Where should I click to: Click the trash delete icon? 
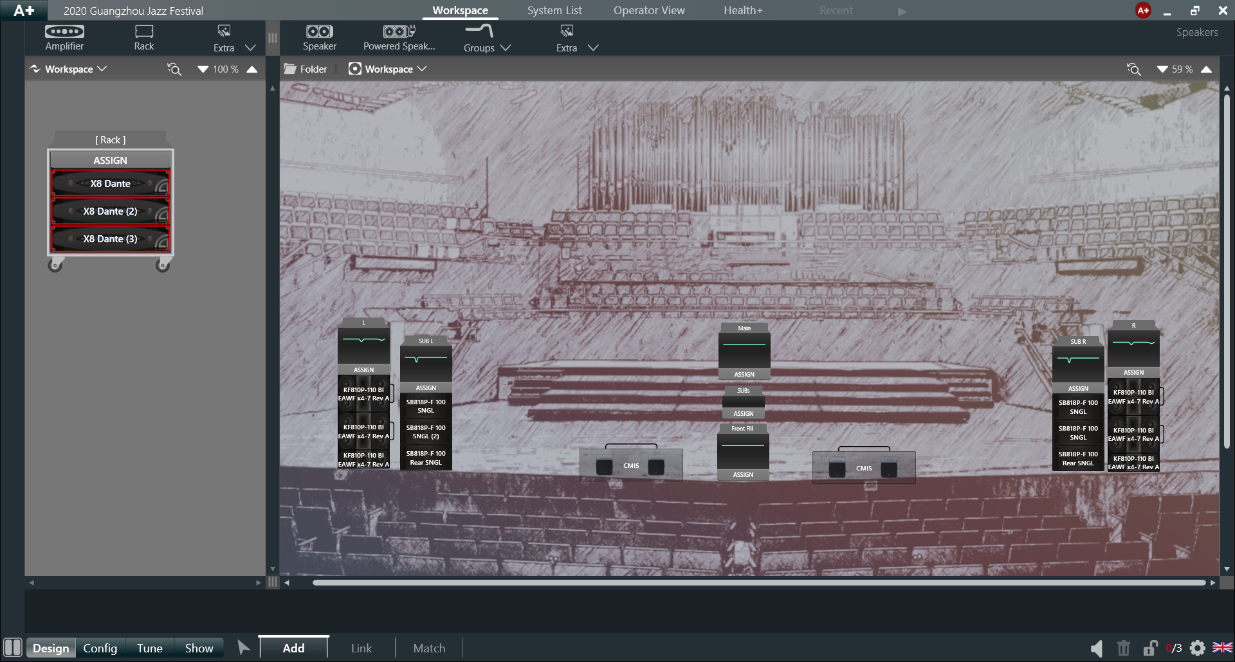pos(1124,648)
